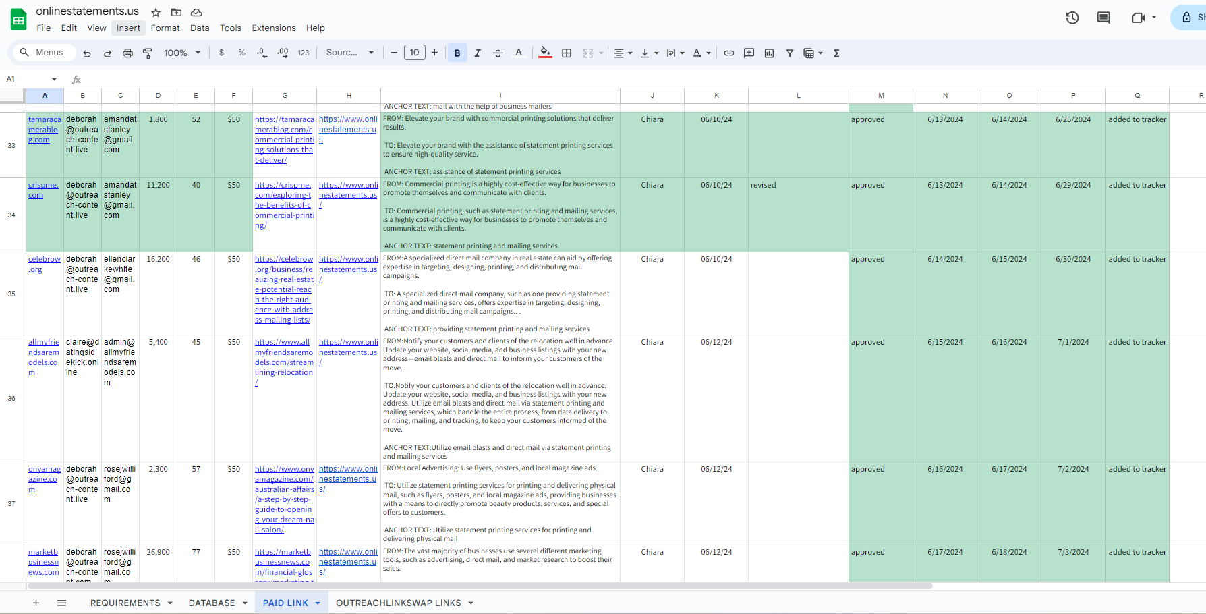The height and width of the screenshot is (614, 1206).
Task: Format cells as currency
Action: coord(221,53)
